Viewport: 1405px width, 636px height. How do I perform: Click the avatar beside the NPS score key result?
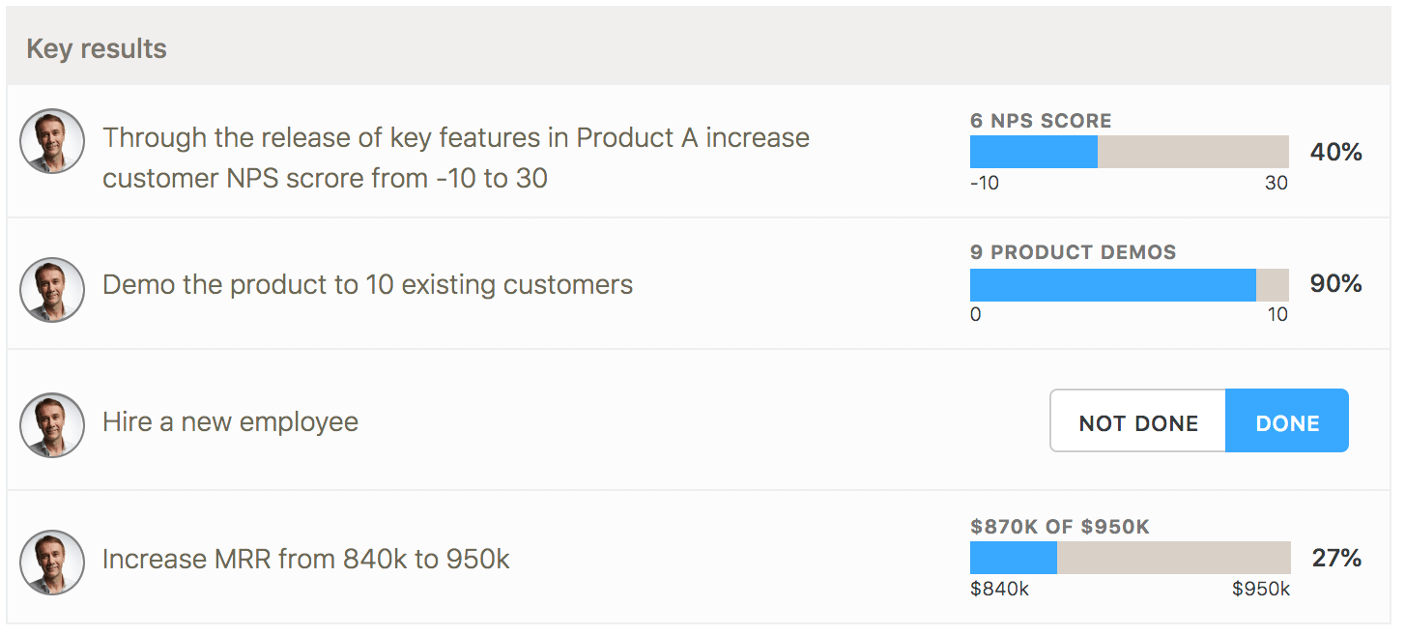(x=52, y=141)
